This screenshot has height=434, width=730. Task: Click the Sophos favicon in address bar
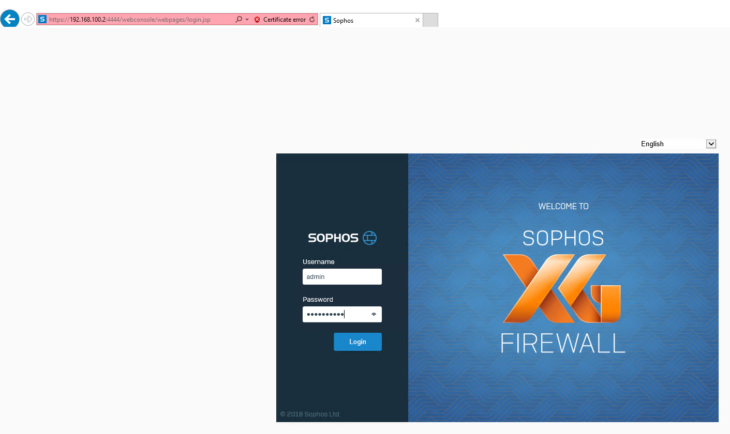[x=43, y=20]
